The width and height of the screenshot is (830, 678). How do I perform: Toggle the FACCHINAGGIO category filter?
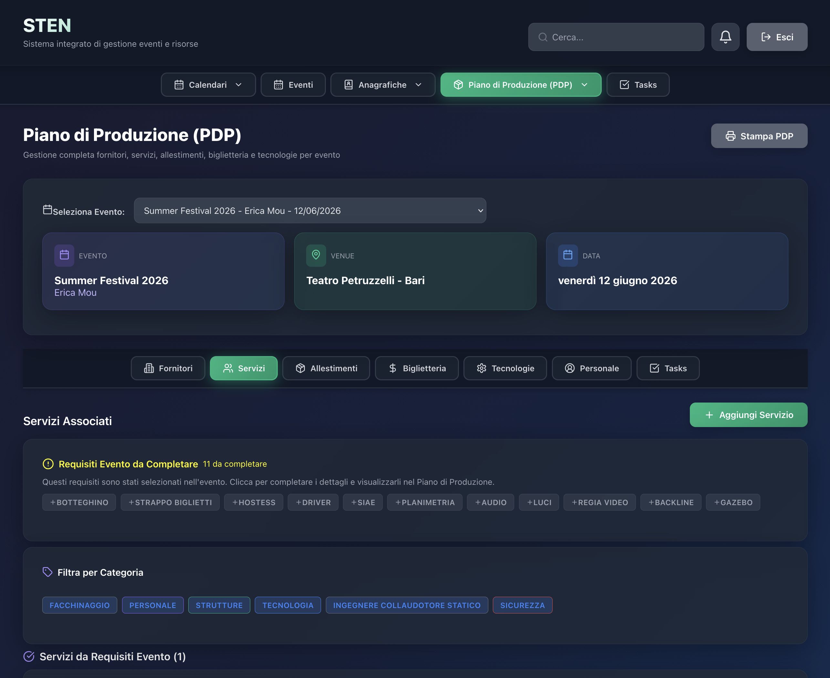tap(79, 605)
